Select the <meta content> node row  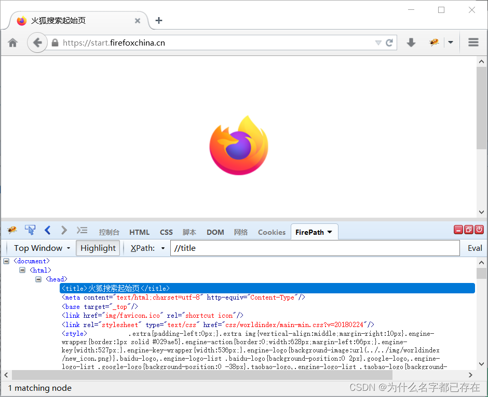pyautogui.click(x=183, y=297)
